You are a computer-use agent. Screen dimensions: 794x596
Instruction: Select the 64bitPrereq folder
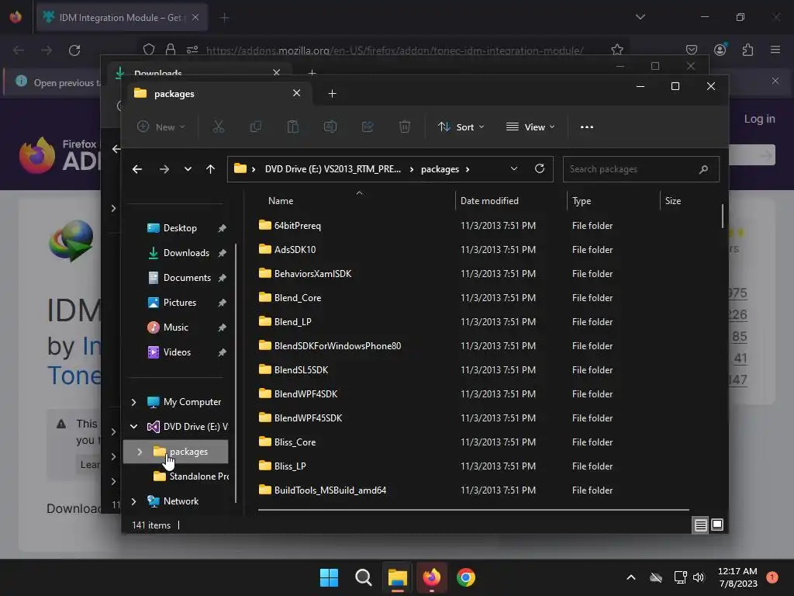(x=297, y=226)
